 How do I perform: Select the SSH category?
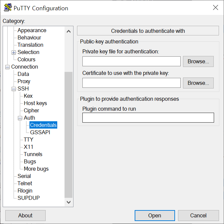[23, 89]
